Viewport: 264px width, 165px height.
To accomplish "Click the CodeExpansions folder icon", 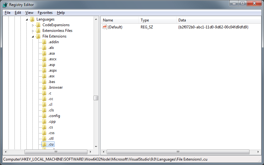I will point(38,25).
